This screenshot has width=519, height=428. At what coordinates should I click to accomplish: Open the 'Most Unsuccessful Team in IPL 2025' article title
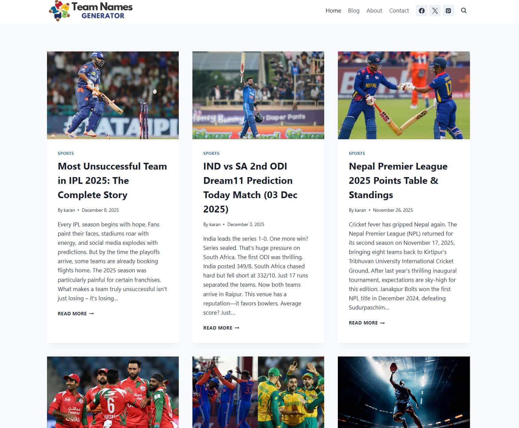(x=112, y=180)
